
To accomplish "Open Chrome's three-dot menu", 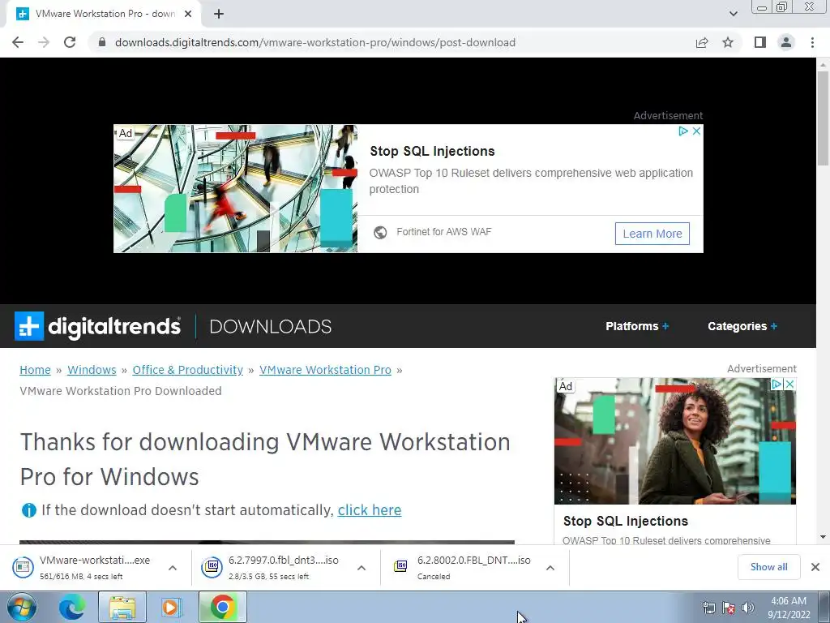I will click(812, 42).
